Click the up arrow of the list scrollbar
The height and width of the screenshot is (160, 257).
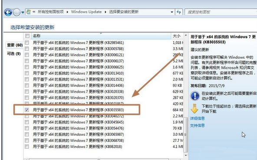(186, 35)
